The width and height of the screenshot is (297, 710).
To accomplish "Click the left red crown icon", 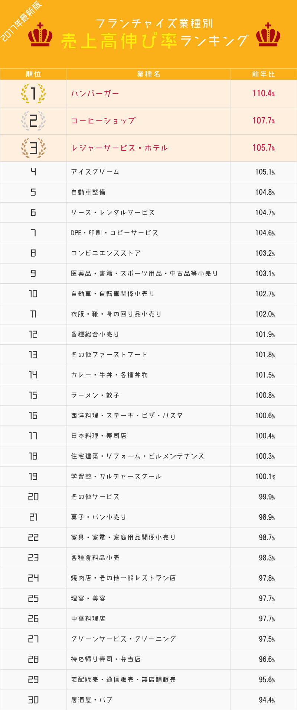I will [40, 35].
